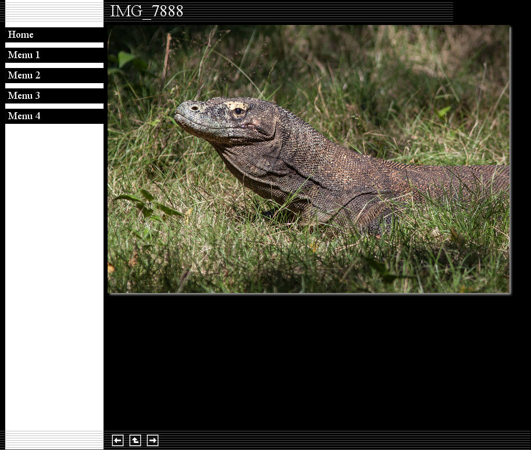
Task: Click the IMG_7888 title heading
Action: click(147, 12)
